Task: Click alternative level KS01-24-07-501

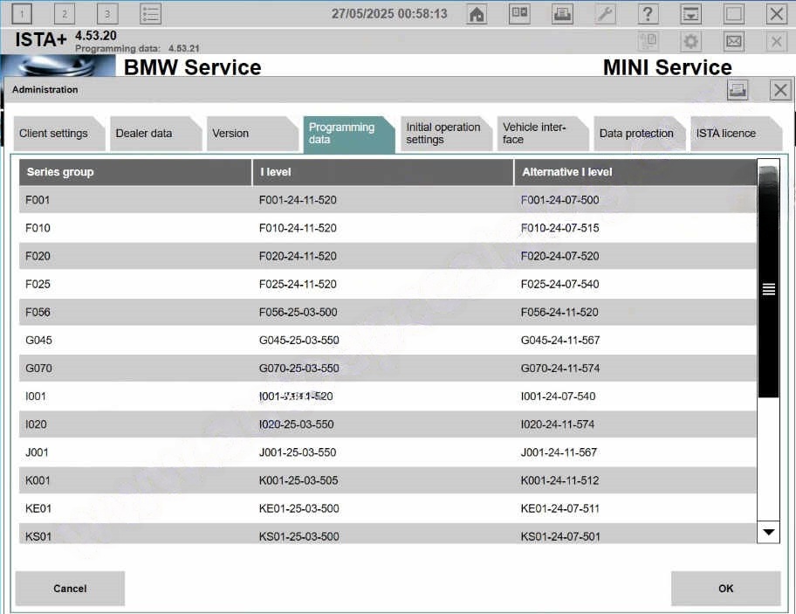Action: [x=560, y=536]
